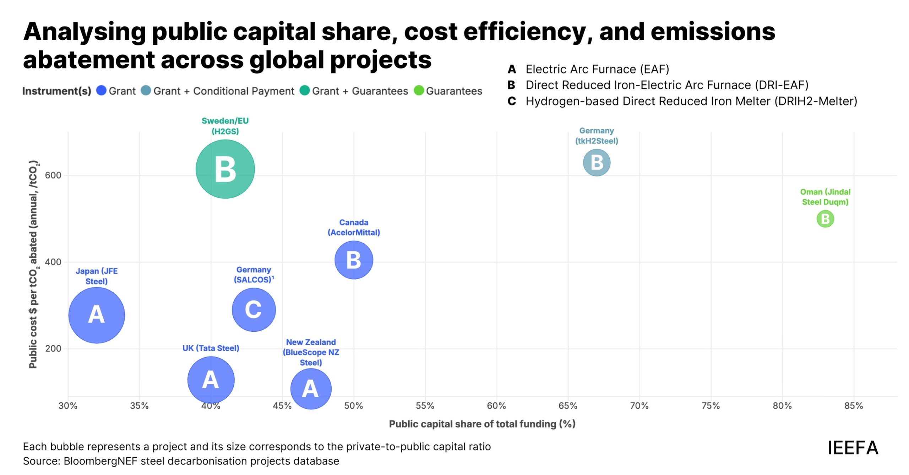Select the Japan JFE Steel bubble
909x475 pixels.
[97, 315]
